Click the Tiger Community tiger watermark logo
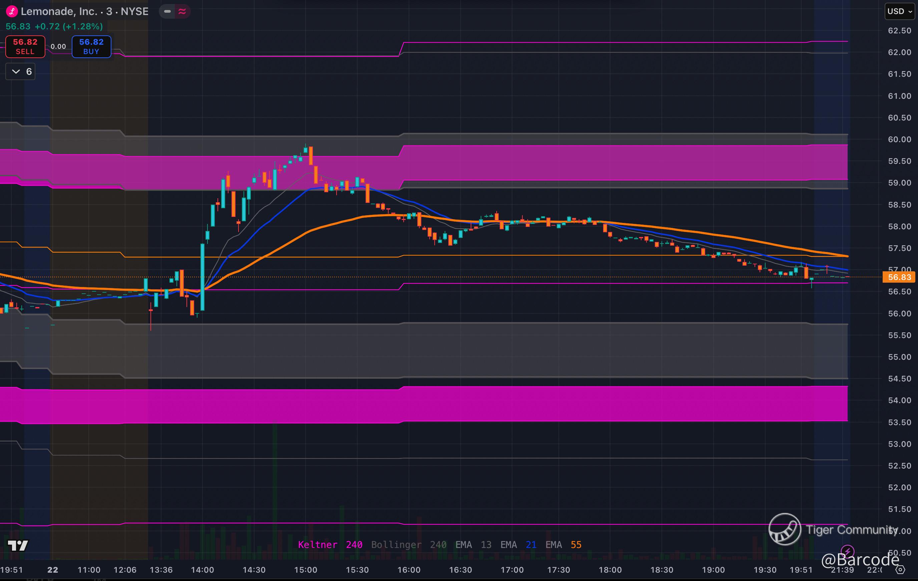This screenshot has width=918, height=581. [x=785, y=529]
